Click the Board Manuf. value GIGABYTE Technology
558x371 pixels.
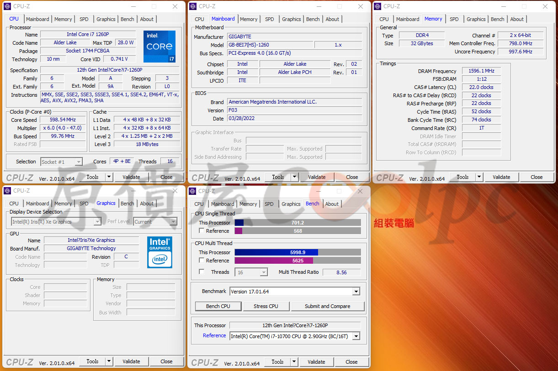91,248
